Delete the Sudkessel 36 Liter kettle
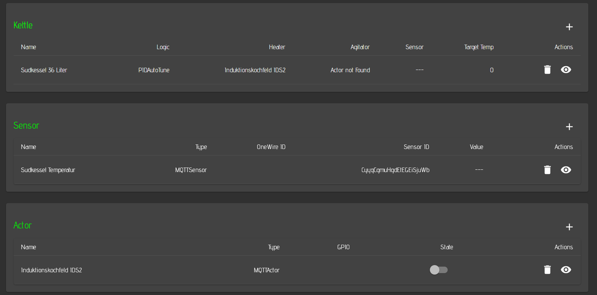 (x=547, y=70)
